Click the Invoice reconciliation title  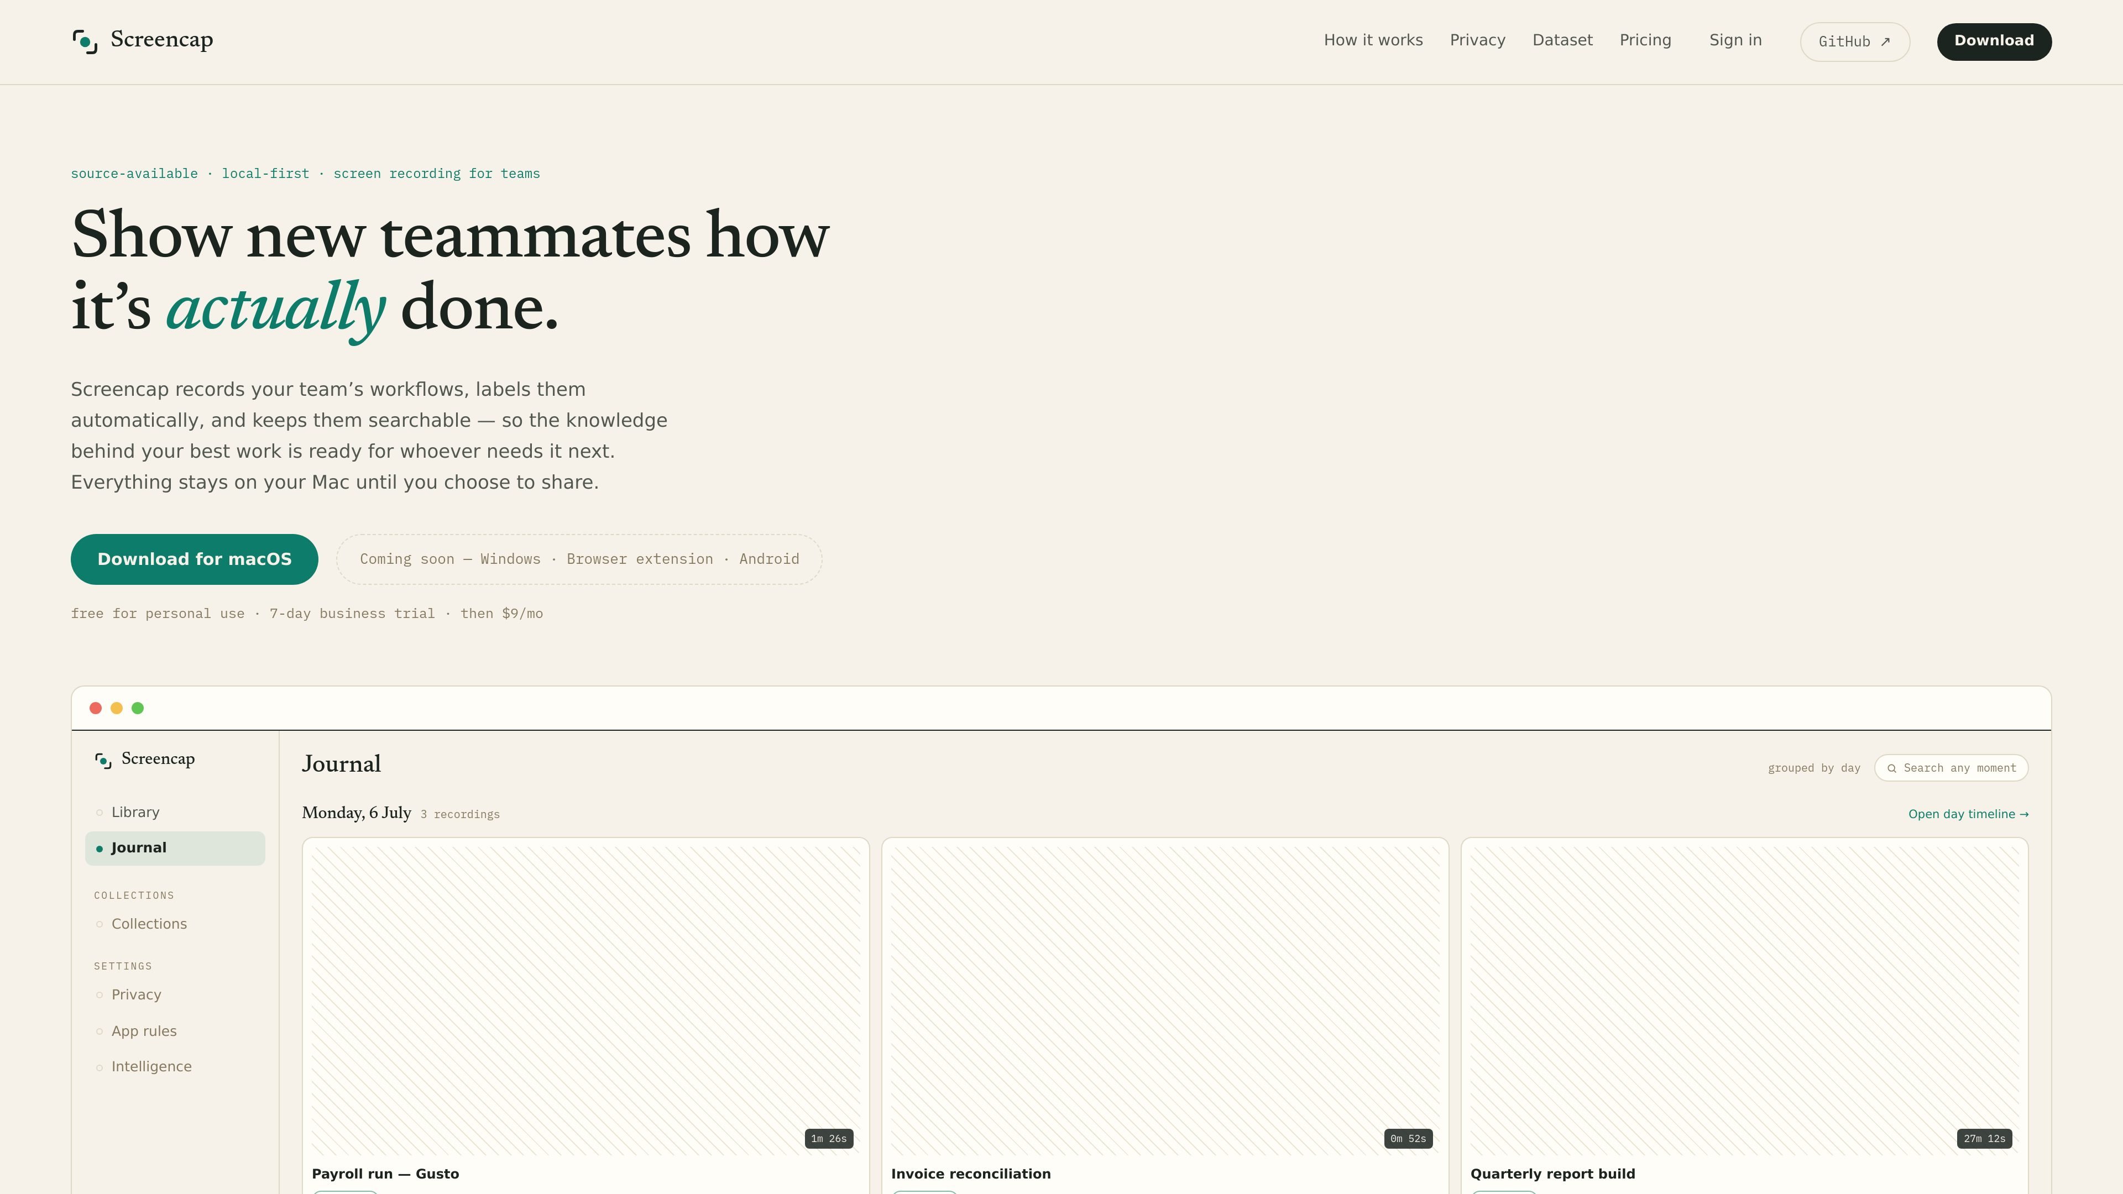click(971, 1174)
